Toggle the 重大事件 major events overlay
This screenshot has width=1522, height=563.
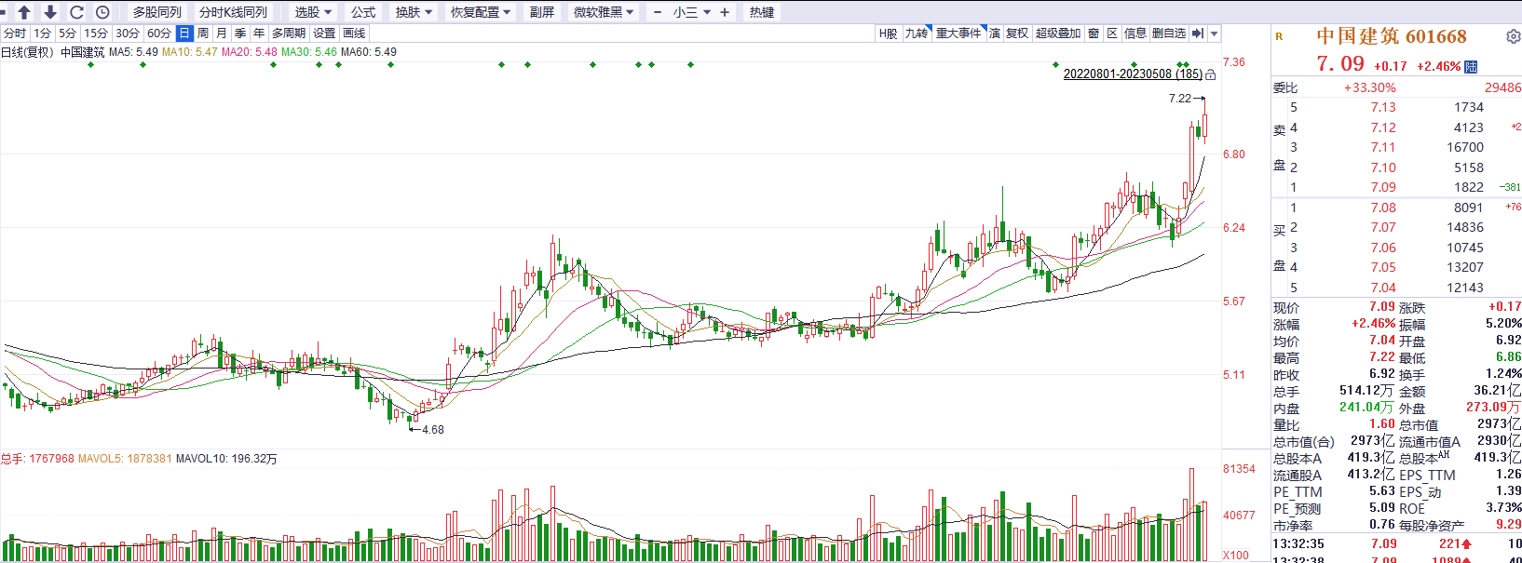[x=958, y=34]
